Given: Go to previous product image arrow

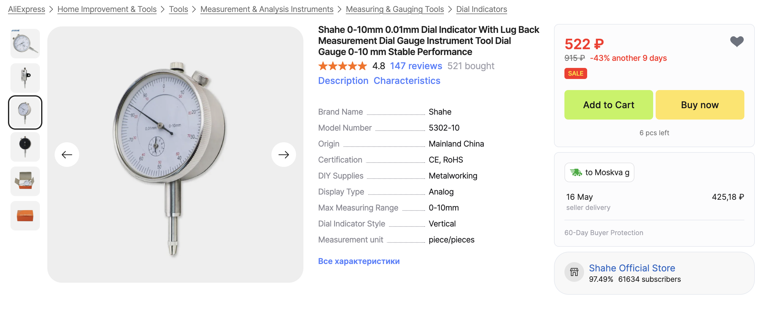Looking at the screenshot, I should pos(67,155).
